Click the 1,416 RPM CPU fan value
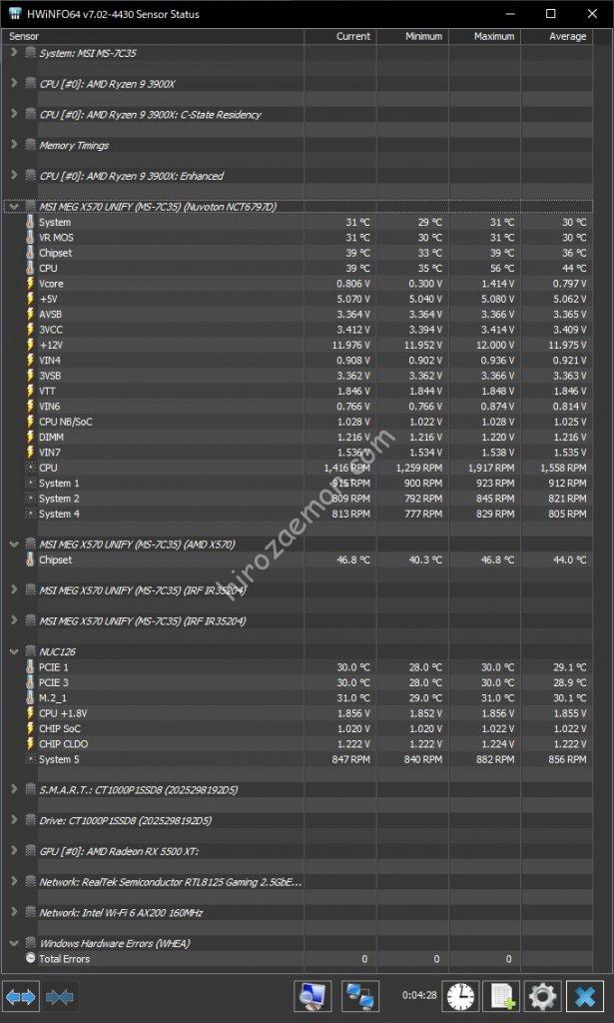Screen dimensions: 614x1023 346,468
